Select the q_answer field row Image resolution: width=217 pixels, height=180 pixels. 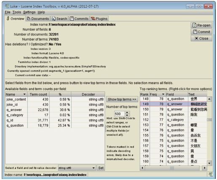point(55,110)
